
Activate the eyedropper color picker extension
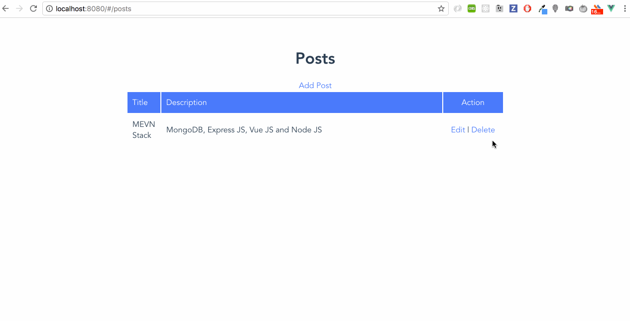tap(542, 9)
